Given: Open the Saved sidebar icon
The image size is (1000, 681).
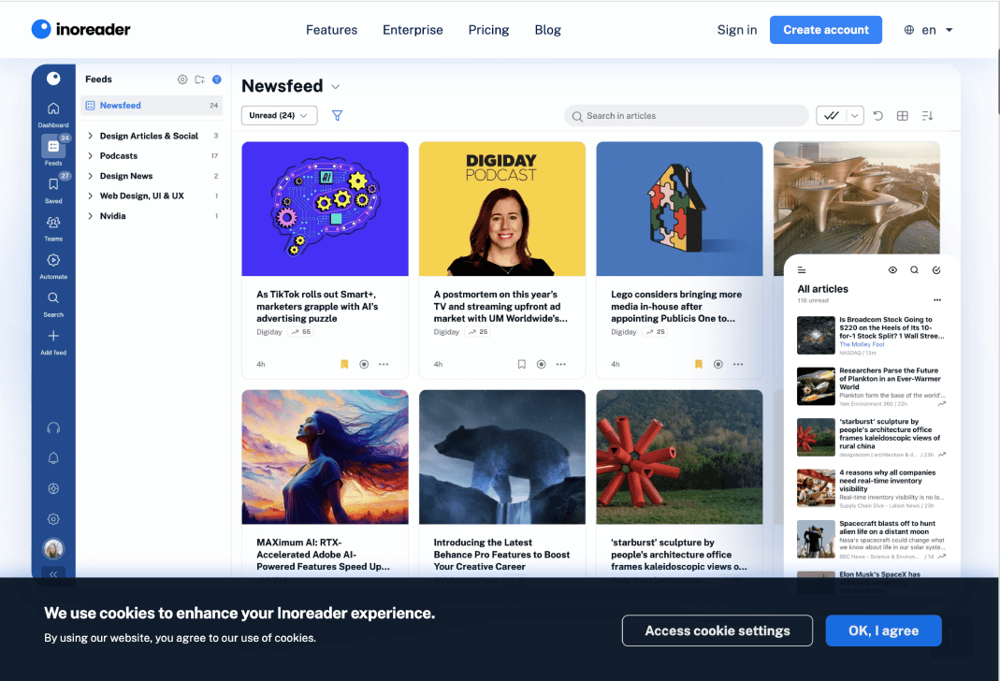Looking at the screenshot, I should pyautogui.click(x=53, y=184).
